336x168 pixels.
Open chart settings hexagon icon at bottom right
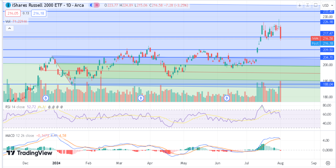(x=328, y=163)
